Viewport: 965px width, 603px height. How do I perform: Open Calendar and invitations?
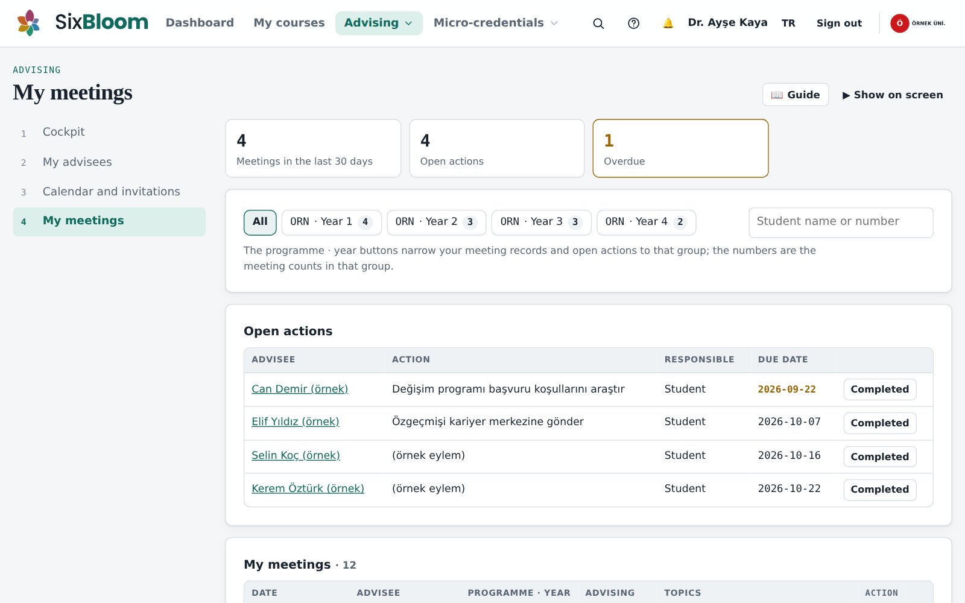pos(109,192)
